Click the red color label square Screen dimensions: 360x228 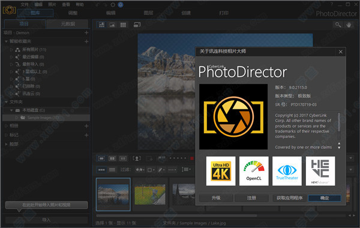(192, 158)
